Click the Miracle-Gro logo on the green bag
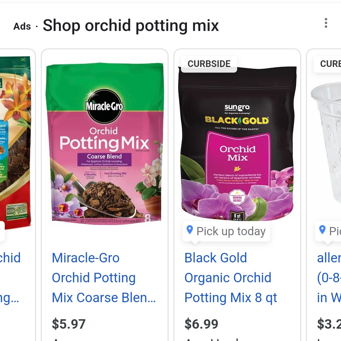341x341 pixels. (x=105, y=106)
